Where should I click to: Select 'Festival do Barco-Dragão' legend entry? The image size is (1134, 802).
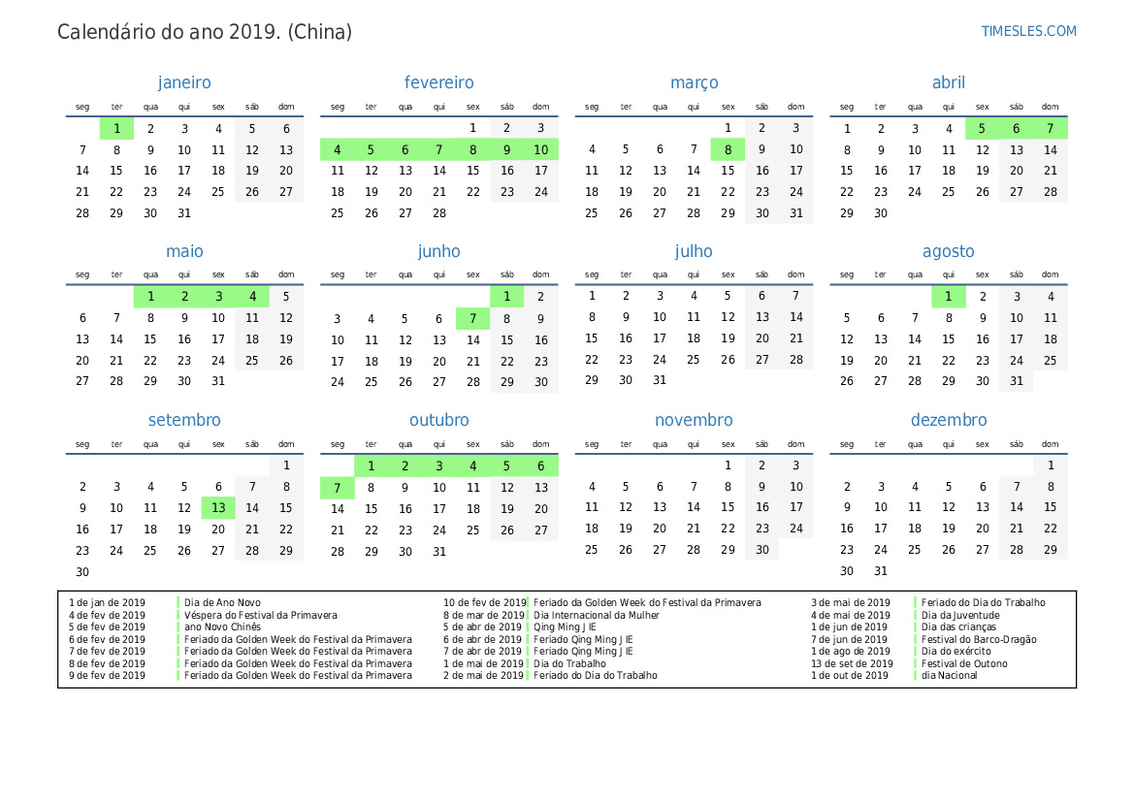pyautogui.click(x=978, y=639)
